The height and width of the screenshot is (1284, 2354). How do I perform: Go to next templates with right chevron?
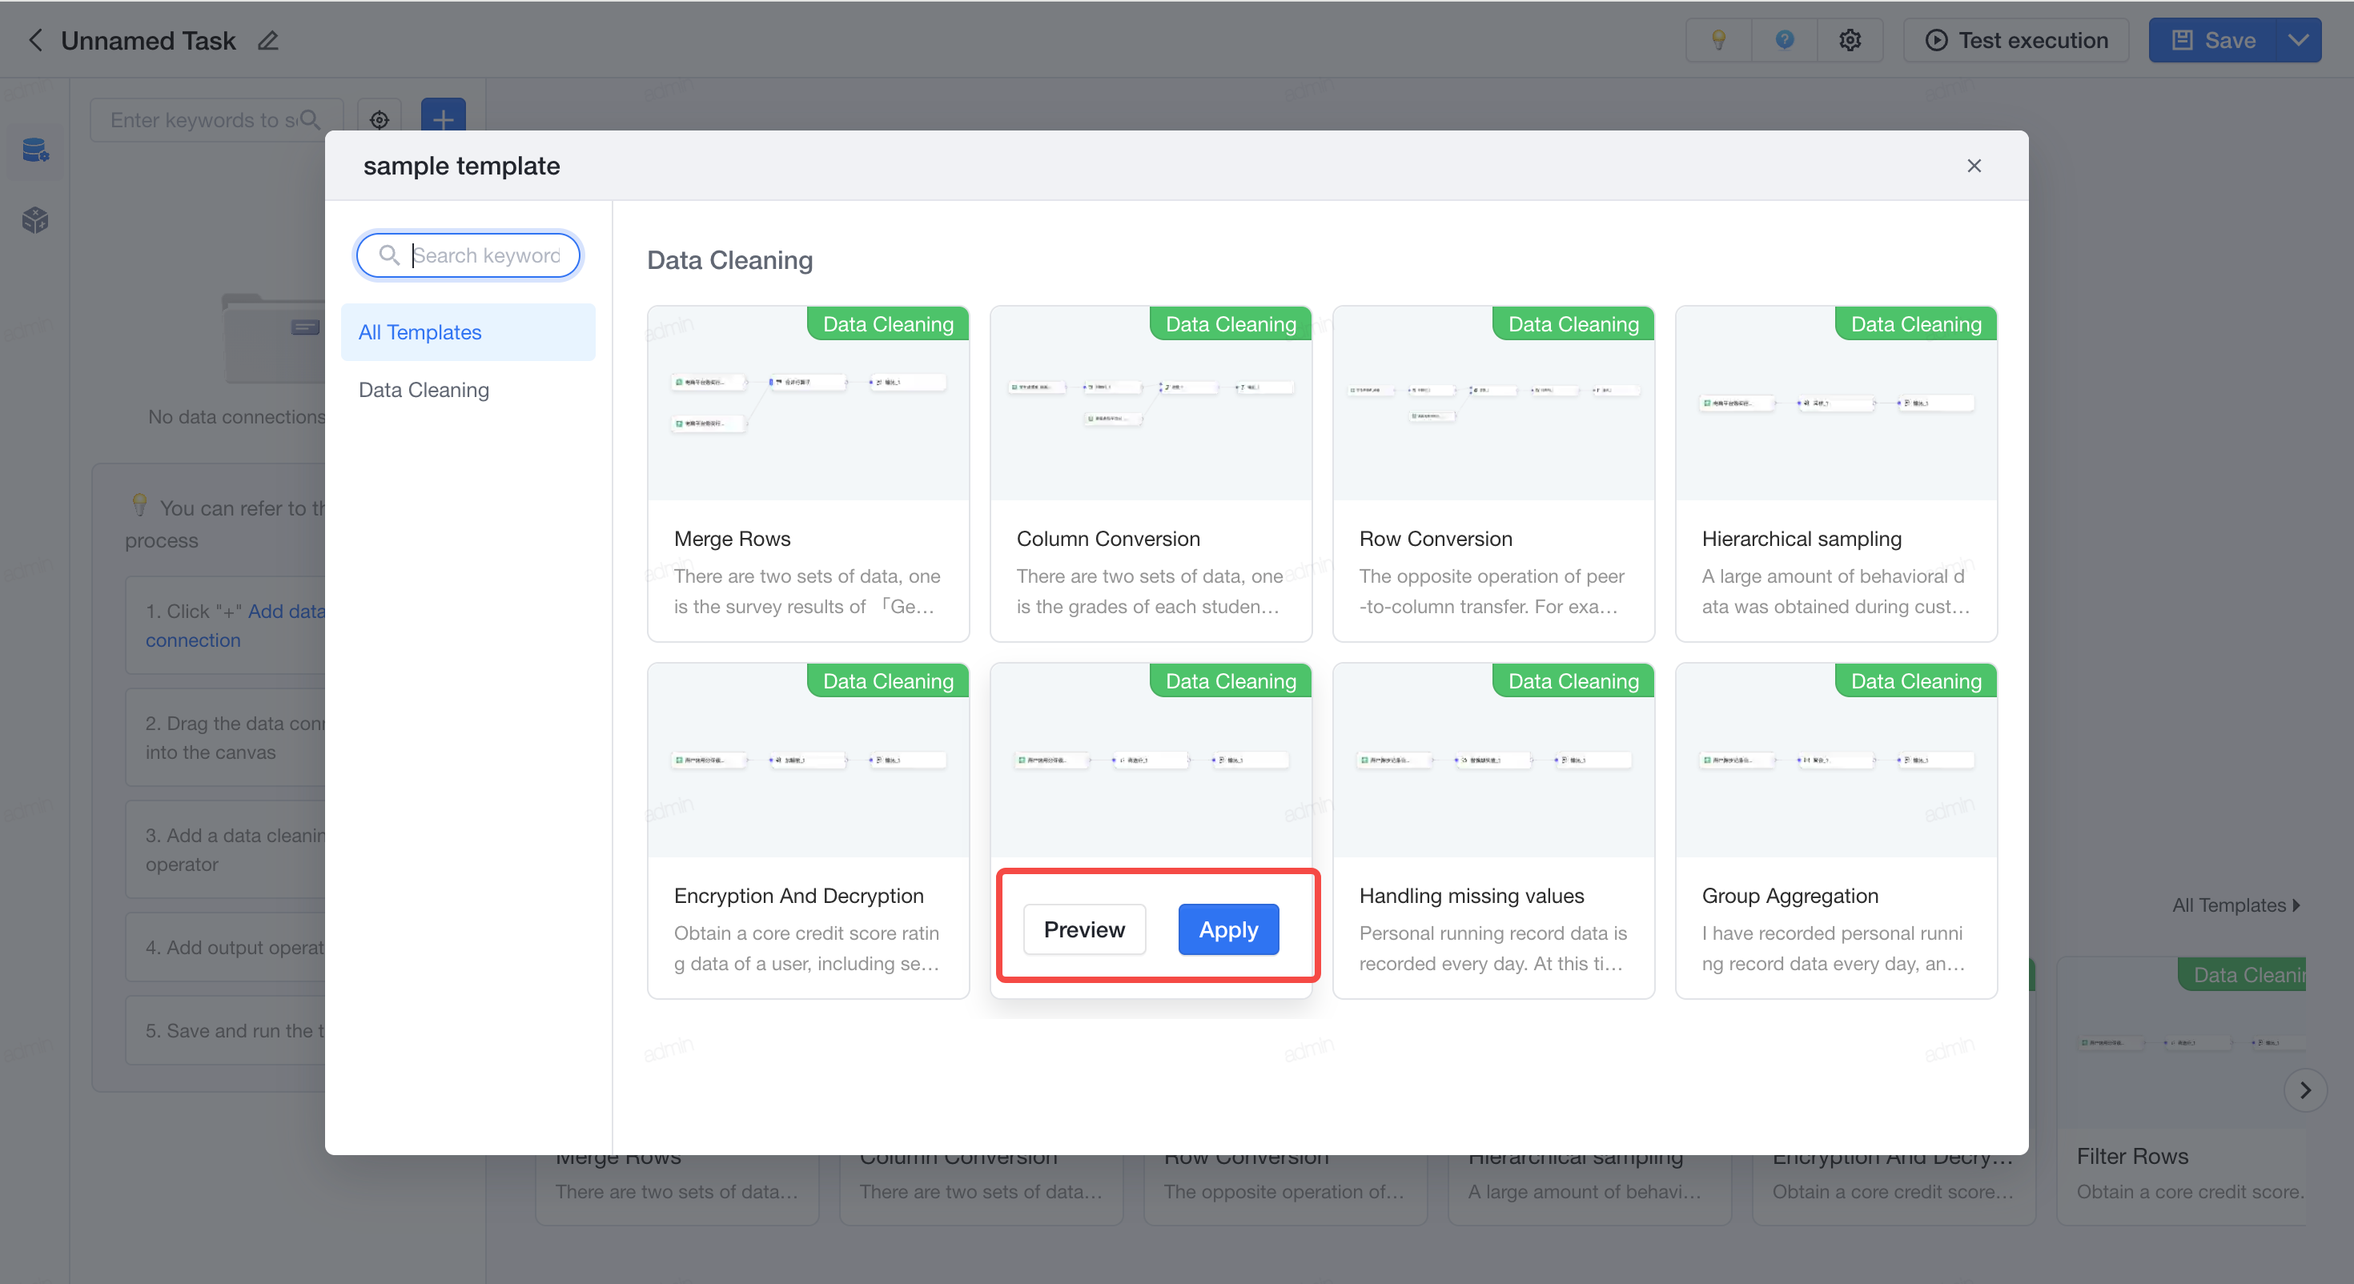pos(2304,1089)
